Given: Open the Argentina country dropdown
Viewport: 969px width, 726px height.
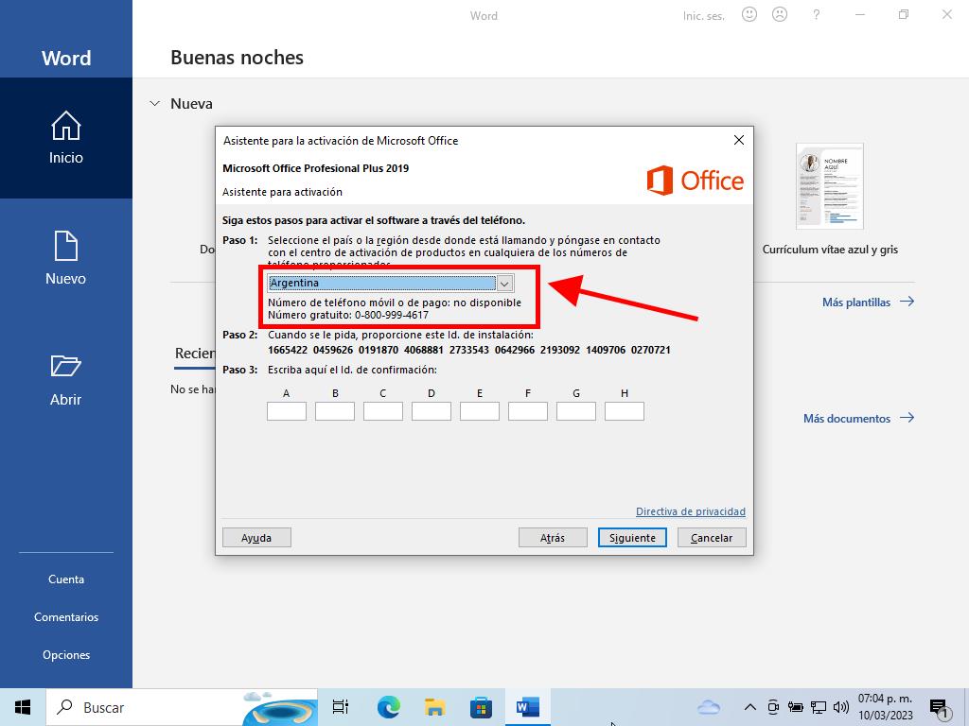Looking at the screenshot, I should pyautogui.click(x=504, y=284).
